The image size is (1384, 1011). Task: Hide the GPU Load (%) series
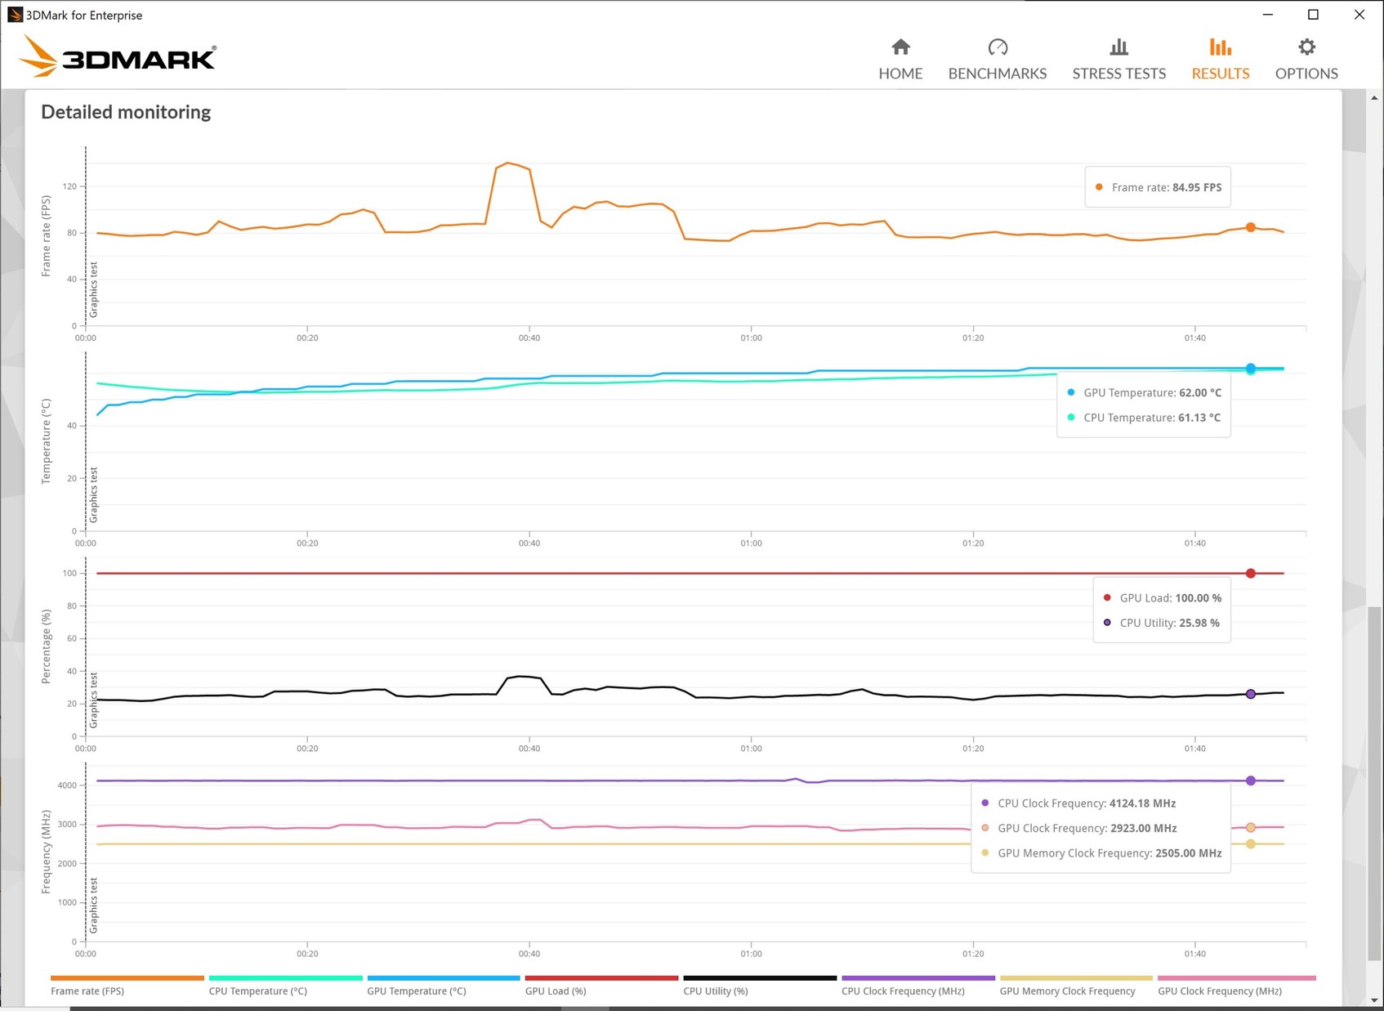point(556,991)
